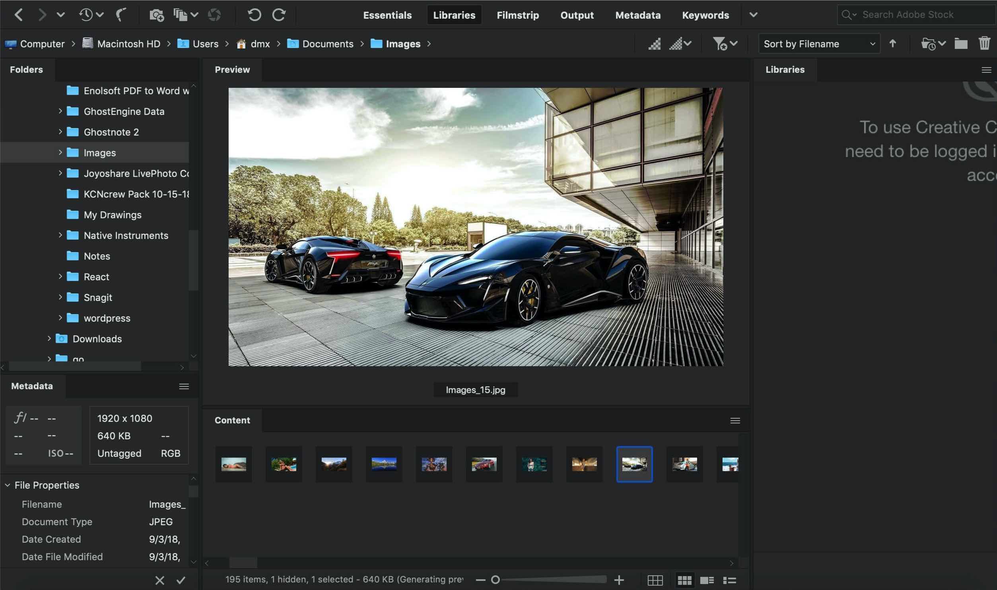
Task: Select the Filmstrip view tab
Action: coord(518,15)
